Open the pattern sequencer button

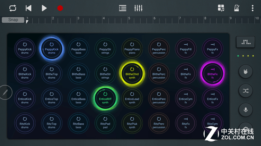pos(246,42)
